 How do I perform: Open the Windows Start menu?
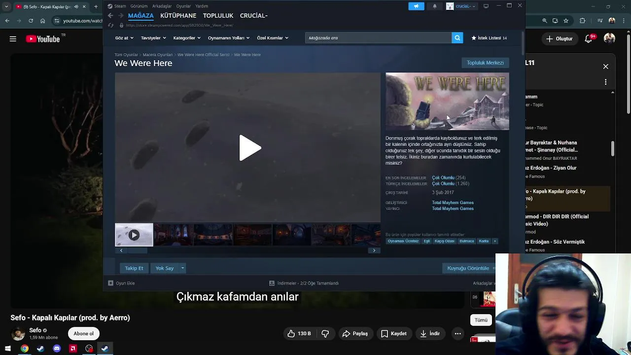point(7,349)
